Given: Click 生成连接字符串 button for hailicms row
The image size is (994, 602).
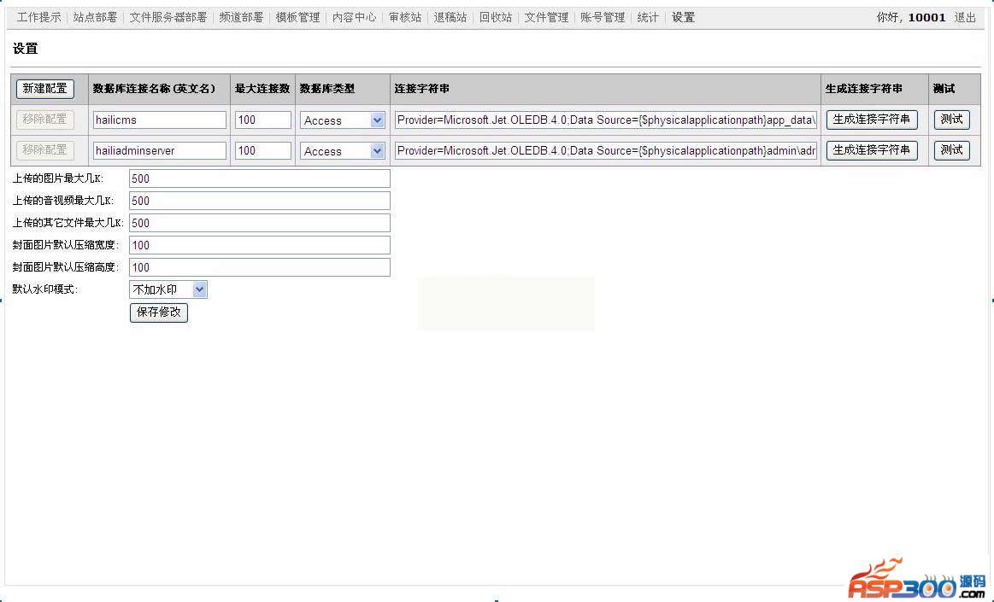Looking at the screenshot, I should point(872,120).
